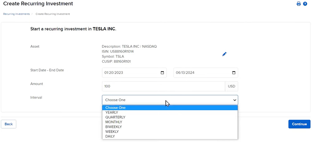Click the Back button
The image size is (312, 142).
(x=9, y=124)
